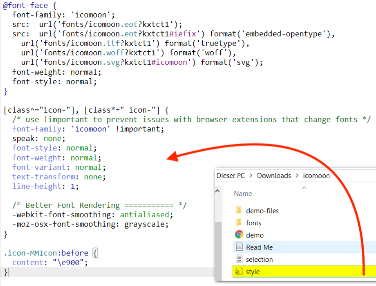The width and height of the screenshot is (376, 286).
Task: Select the demo file name
Action: (255, 235)
